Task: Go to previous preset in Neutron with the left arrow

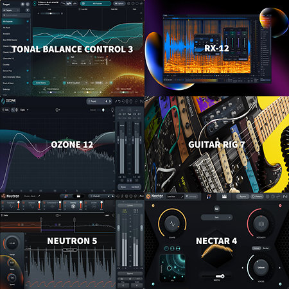Action: click(109, 196)
